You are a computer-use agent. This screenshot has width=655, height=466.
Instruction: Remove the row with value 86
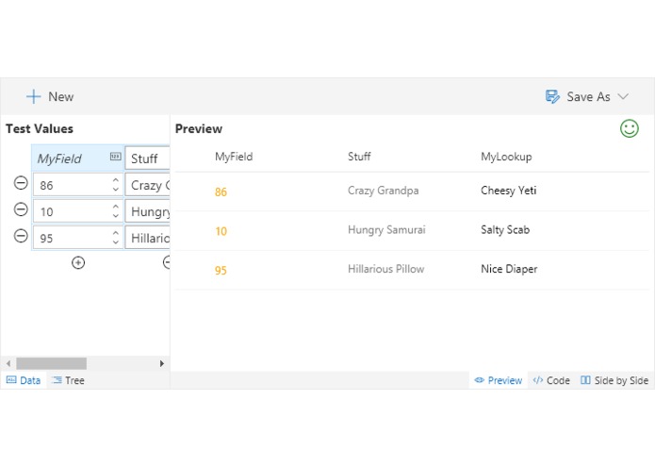click(21, 183)
